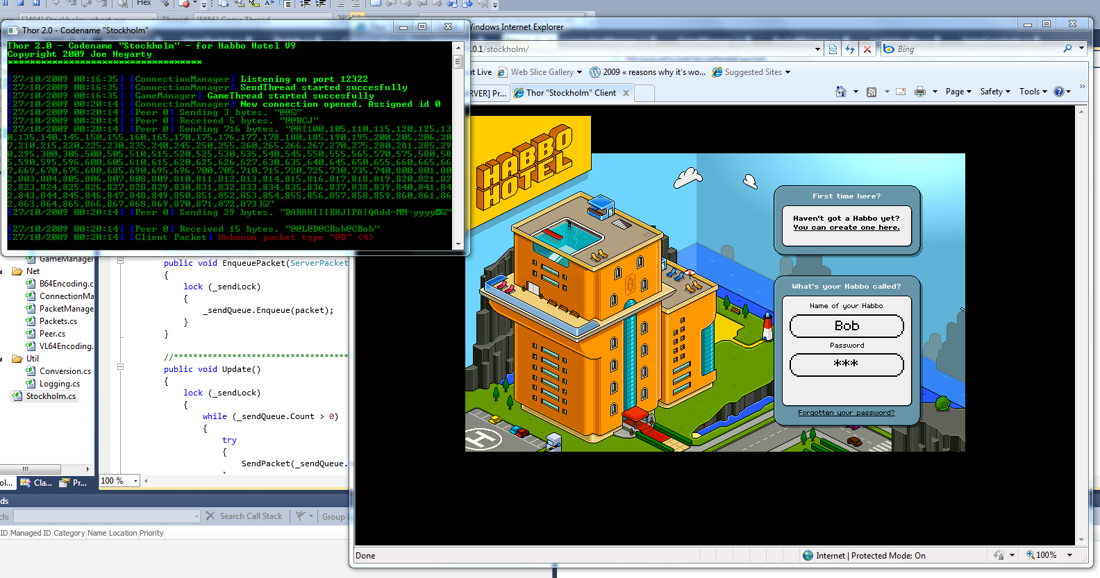Collapse the EnqueuePacket method region
1100x578 pixels.
[120, 261]
